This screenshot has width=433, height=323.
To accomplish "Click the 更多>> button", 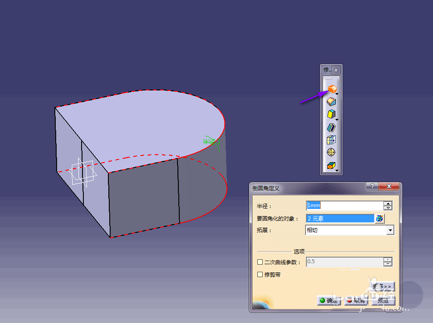I will coord(382,286).
